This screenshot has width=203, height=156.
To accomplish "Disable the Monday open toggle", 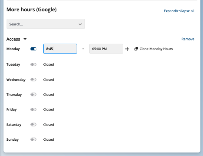I will pyautogui.click(x=34, y=49).
